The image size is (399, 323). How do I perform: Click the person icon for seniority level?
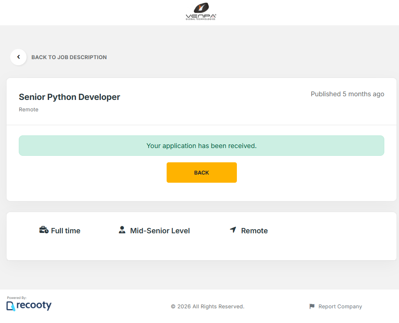[x=122, y=230]
